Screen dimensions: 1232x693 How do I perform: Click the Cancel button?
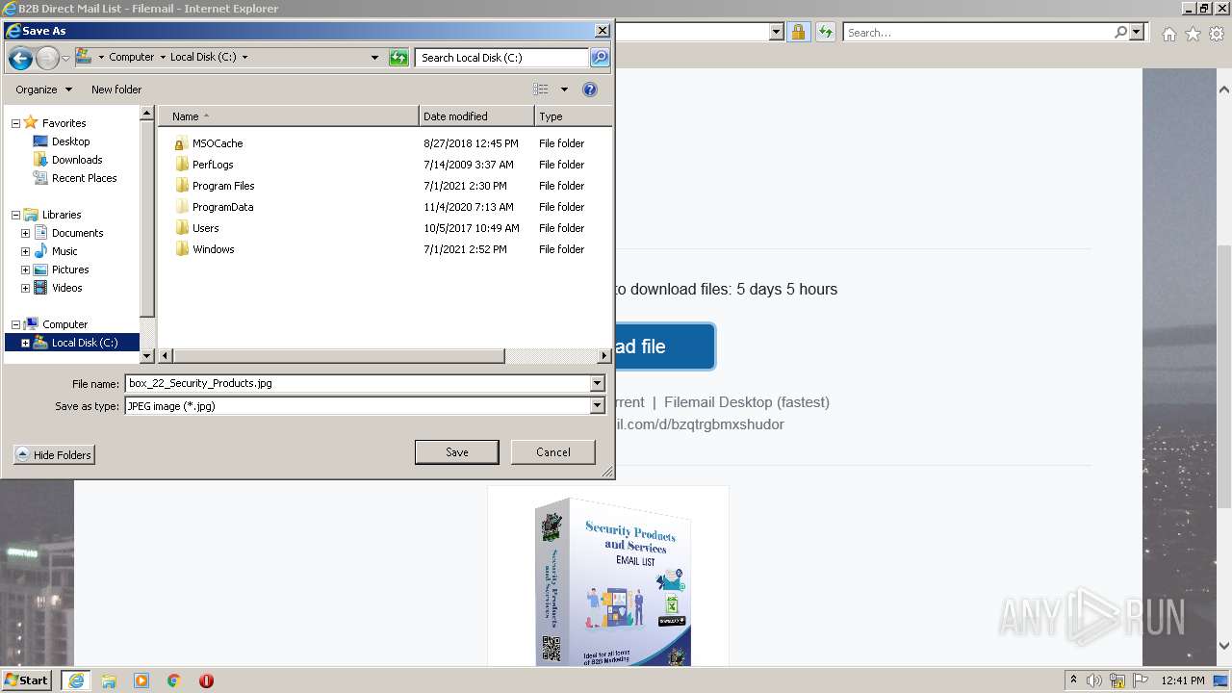(x=553, y=452)
